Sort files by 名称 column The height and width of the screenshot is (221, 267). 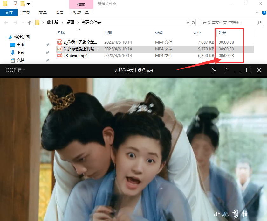(x=61, y=32)
